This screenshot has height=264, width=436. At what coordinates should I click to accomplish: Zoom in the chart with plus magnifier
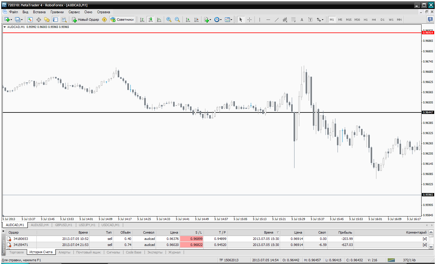[x=169, y=20]
